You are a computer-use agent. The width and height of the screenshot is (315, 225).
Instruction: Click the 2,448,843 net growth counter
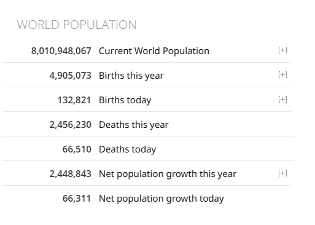tap(71, 174)
